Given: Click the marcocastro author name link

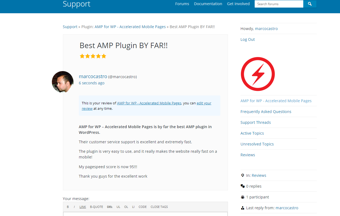Looking at the screenshot, I should pyautogui.click(x=93, y=77).
